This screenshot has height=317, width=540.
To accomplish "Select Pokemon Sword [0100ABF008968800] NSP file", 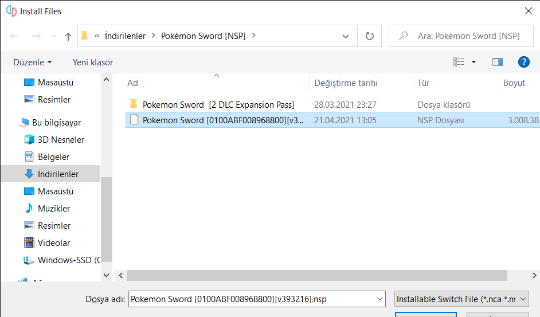I will pos(332,120).
